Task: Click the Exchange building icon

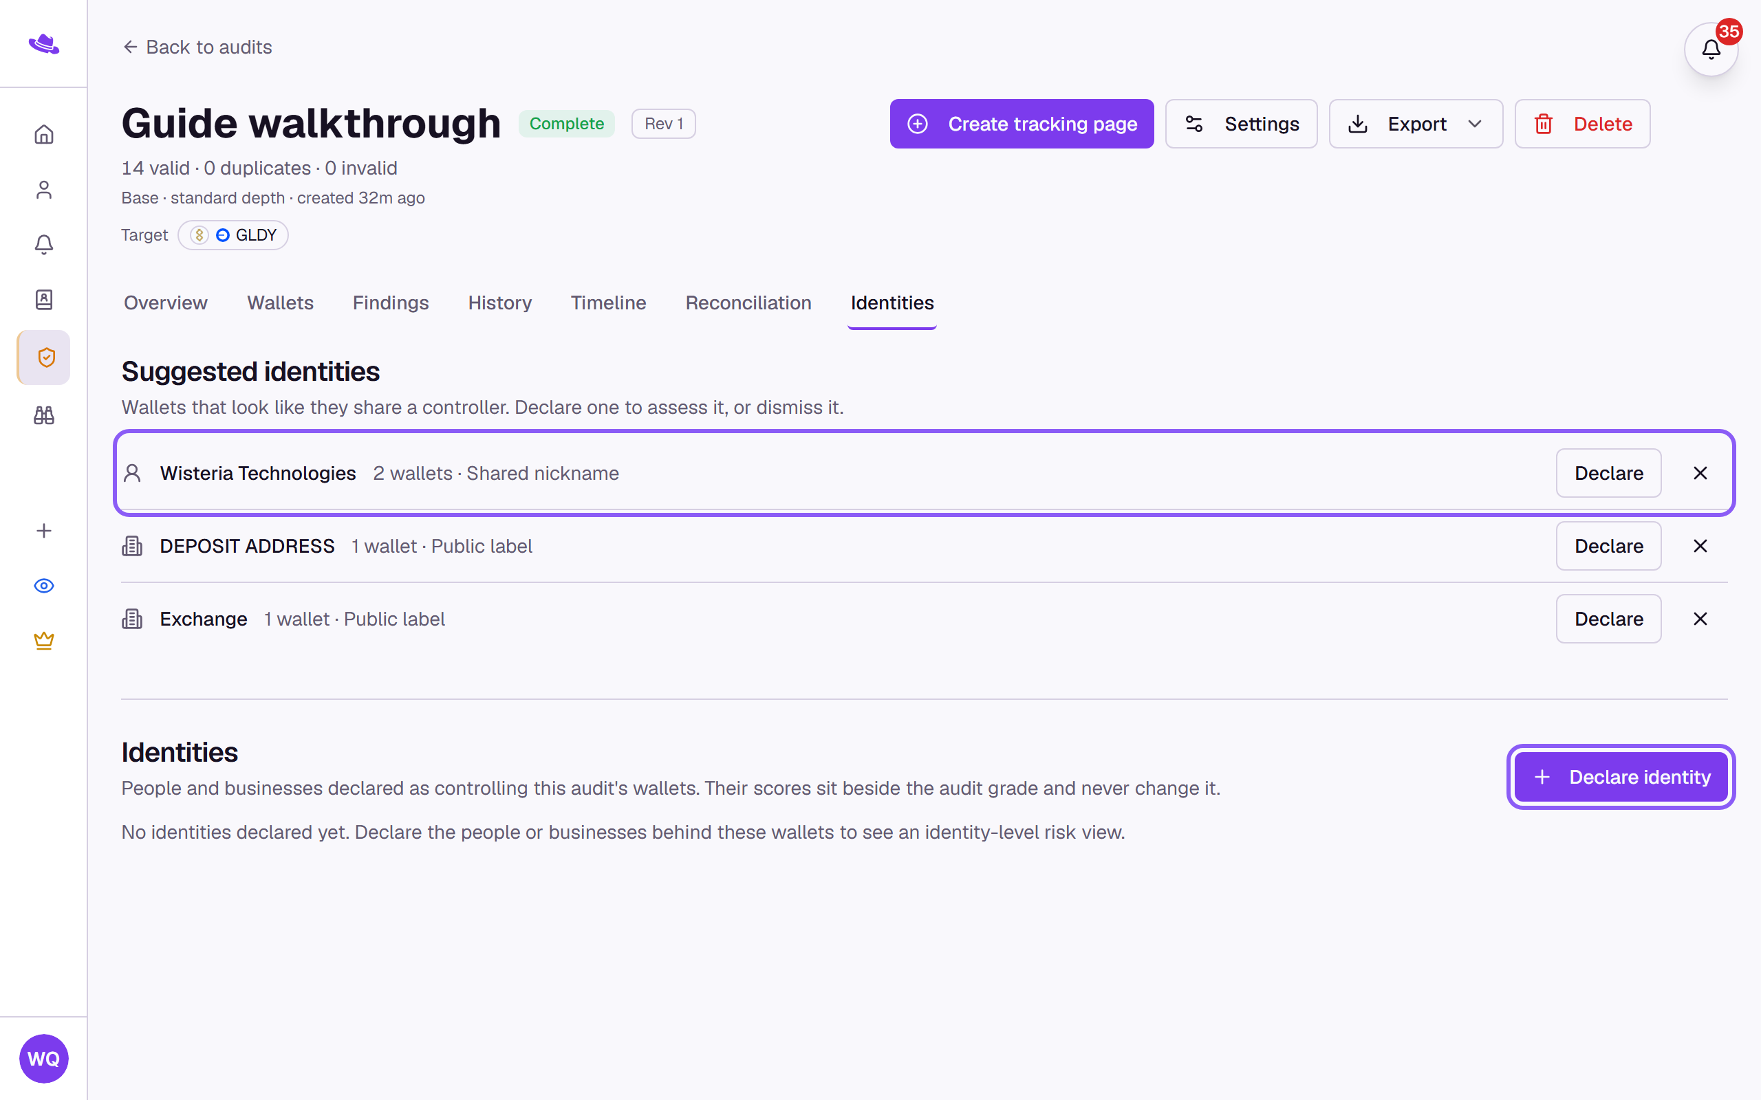Action: [133, 618]
